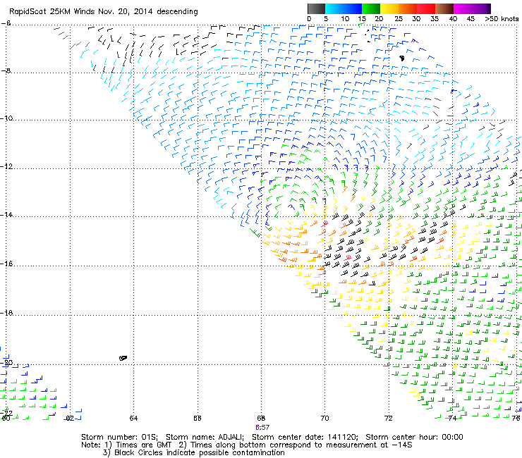
Task: Click the 'Times are GMT' note
Action: (x=143, y=445)
